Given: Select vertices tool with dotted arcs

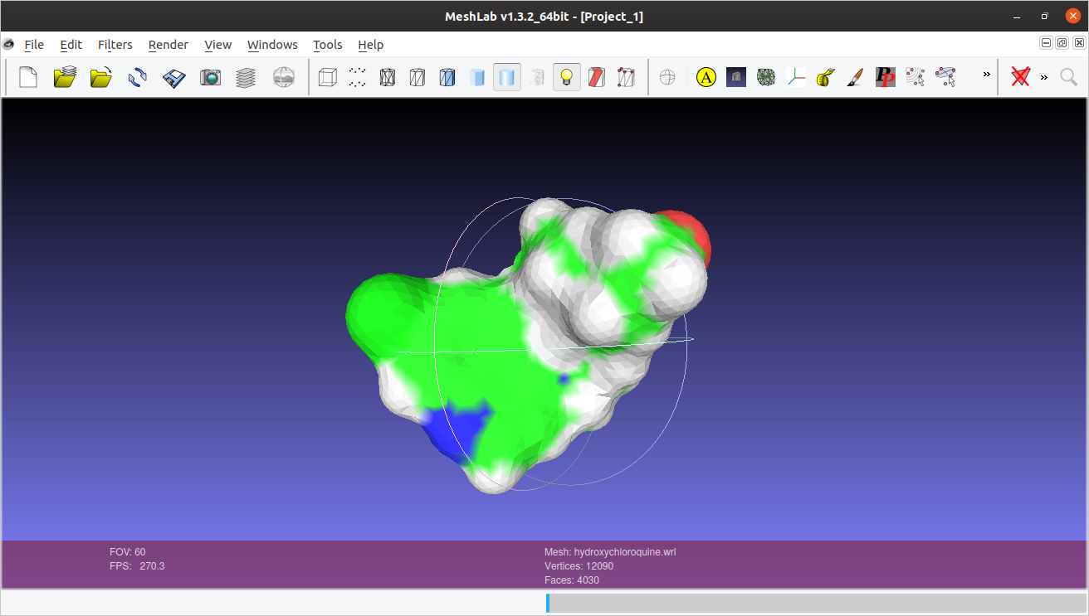Looking at the screenshot, I should tap(916, 77).
